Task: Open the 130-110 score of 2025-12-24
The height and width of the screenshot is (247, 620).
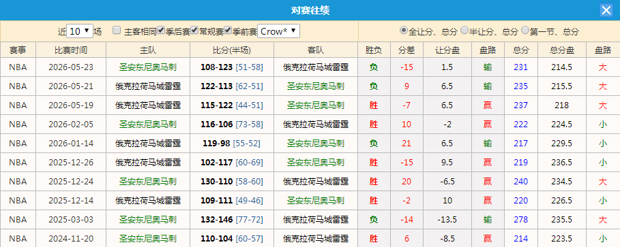Action: 217,182
